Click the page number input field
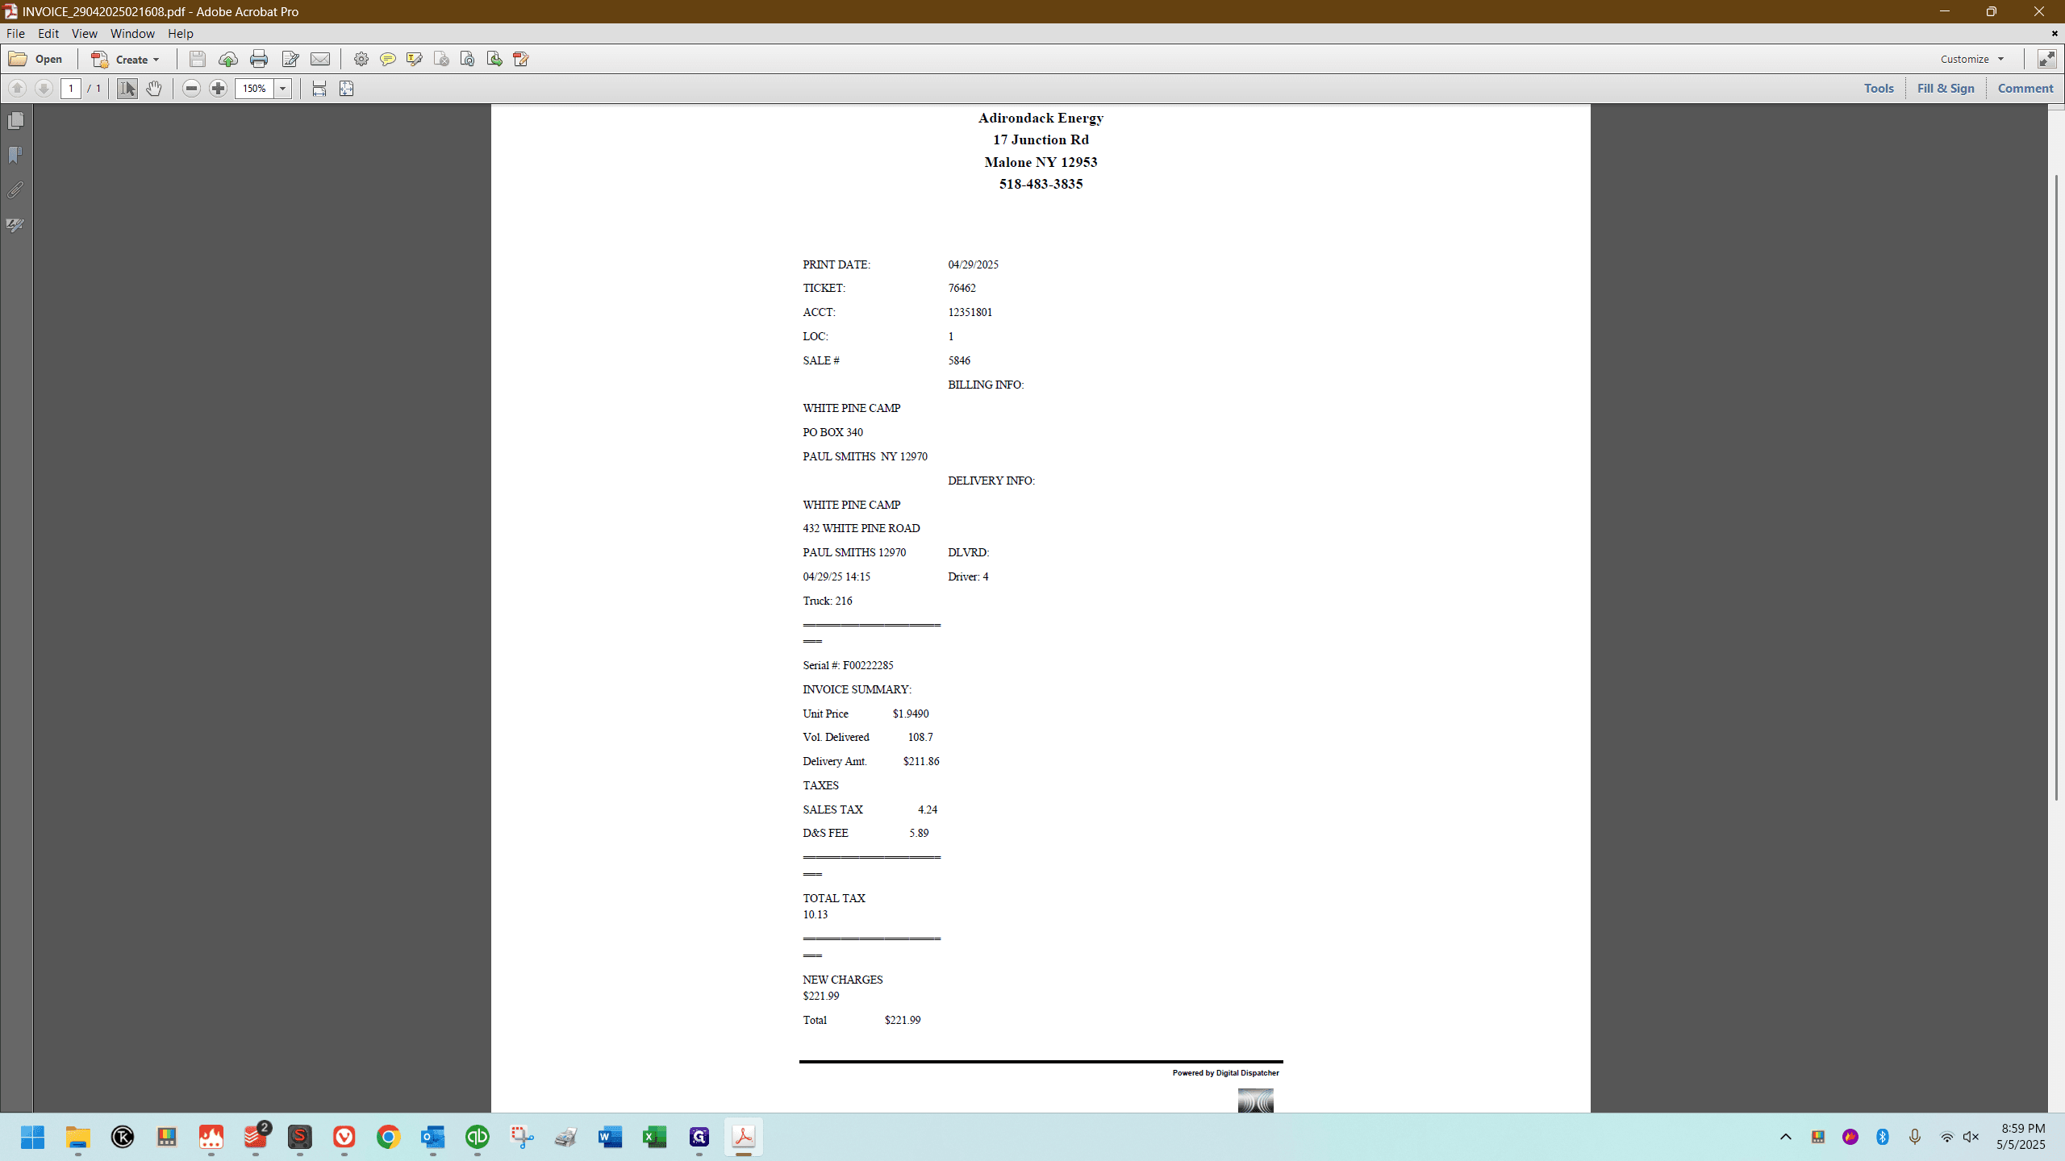 click(71, 89)
